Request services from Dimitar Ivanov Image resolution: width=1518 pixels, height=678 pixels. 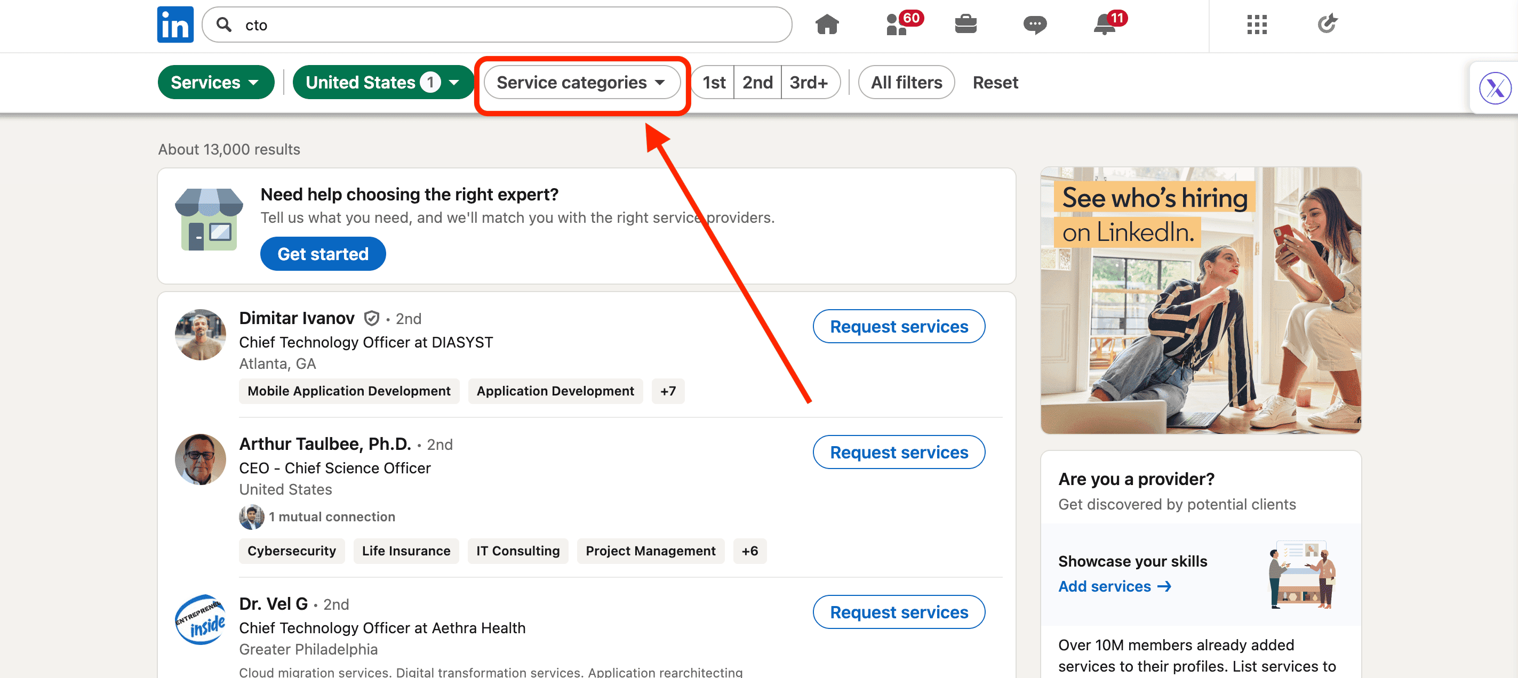[x=899, y=326]
